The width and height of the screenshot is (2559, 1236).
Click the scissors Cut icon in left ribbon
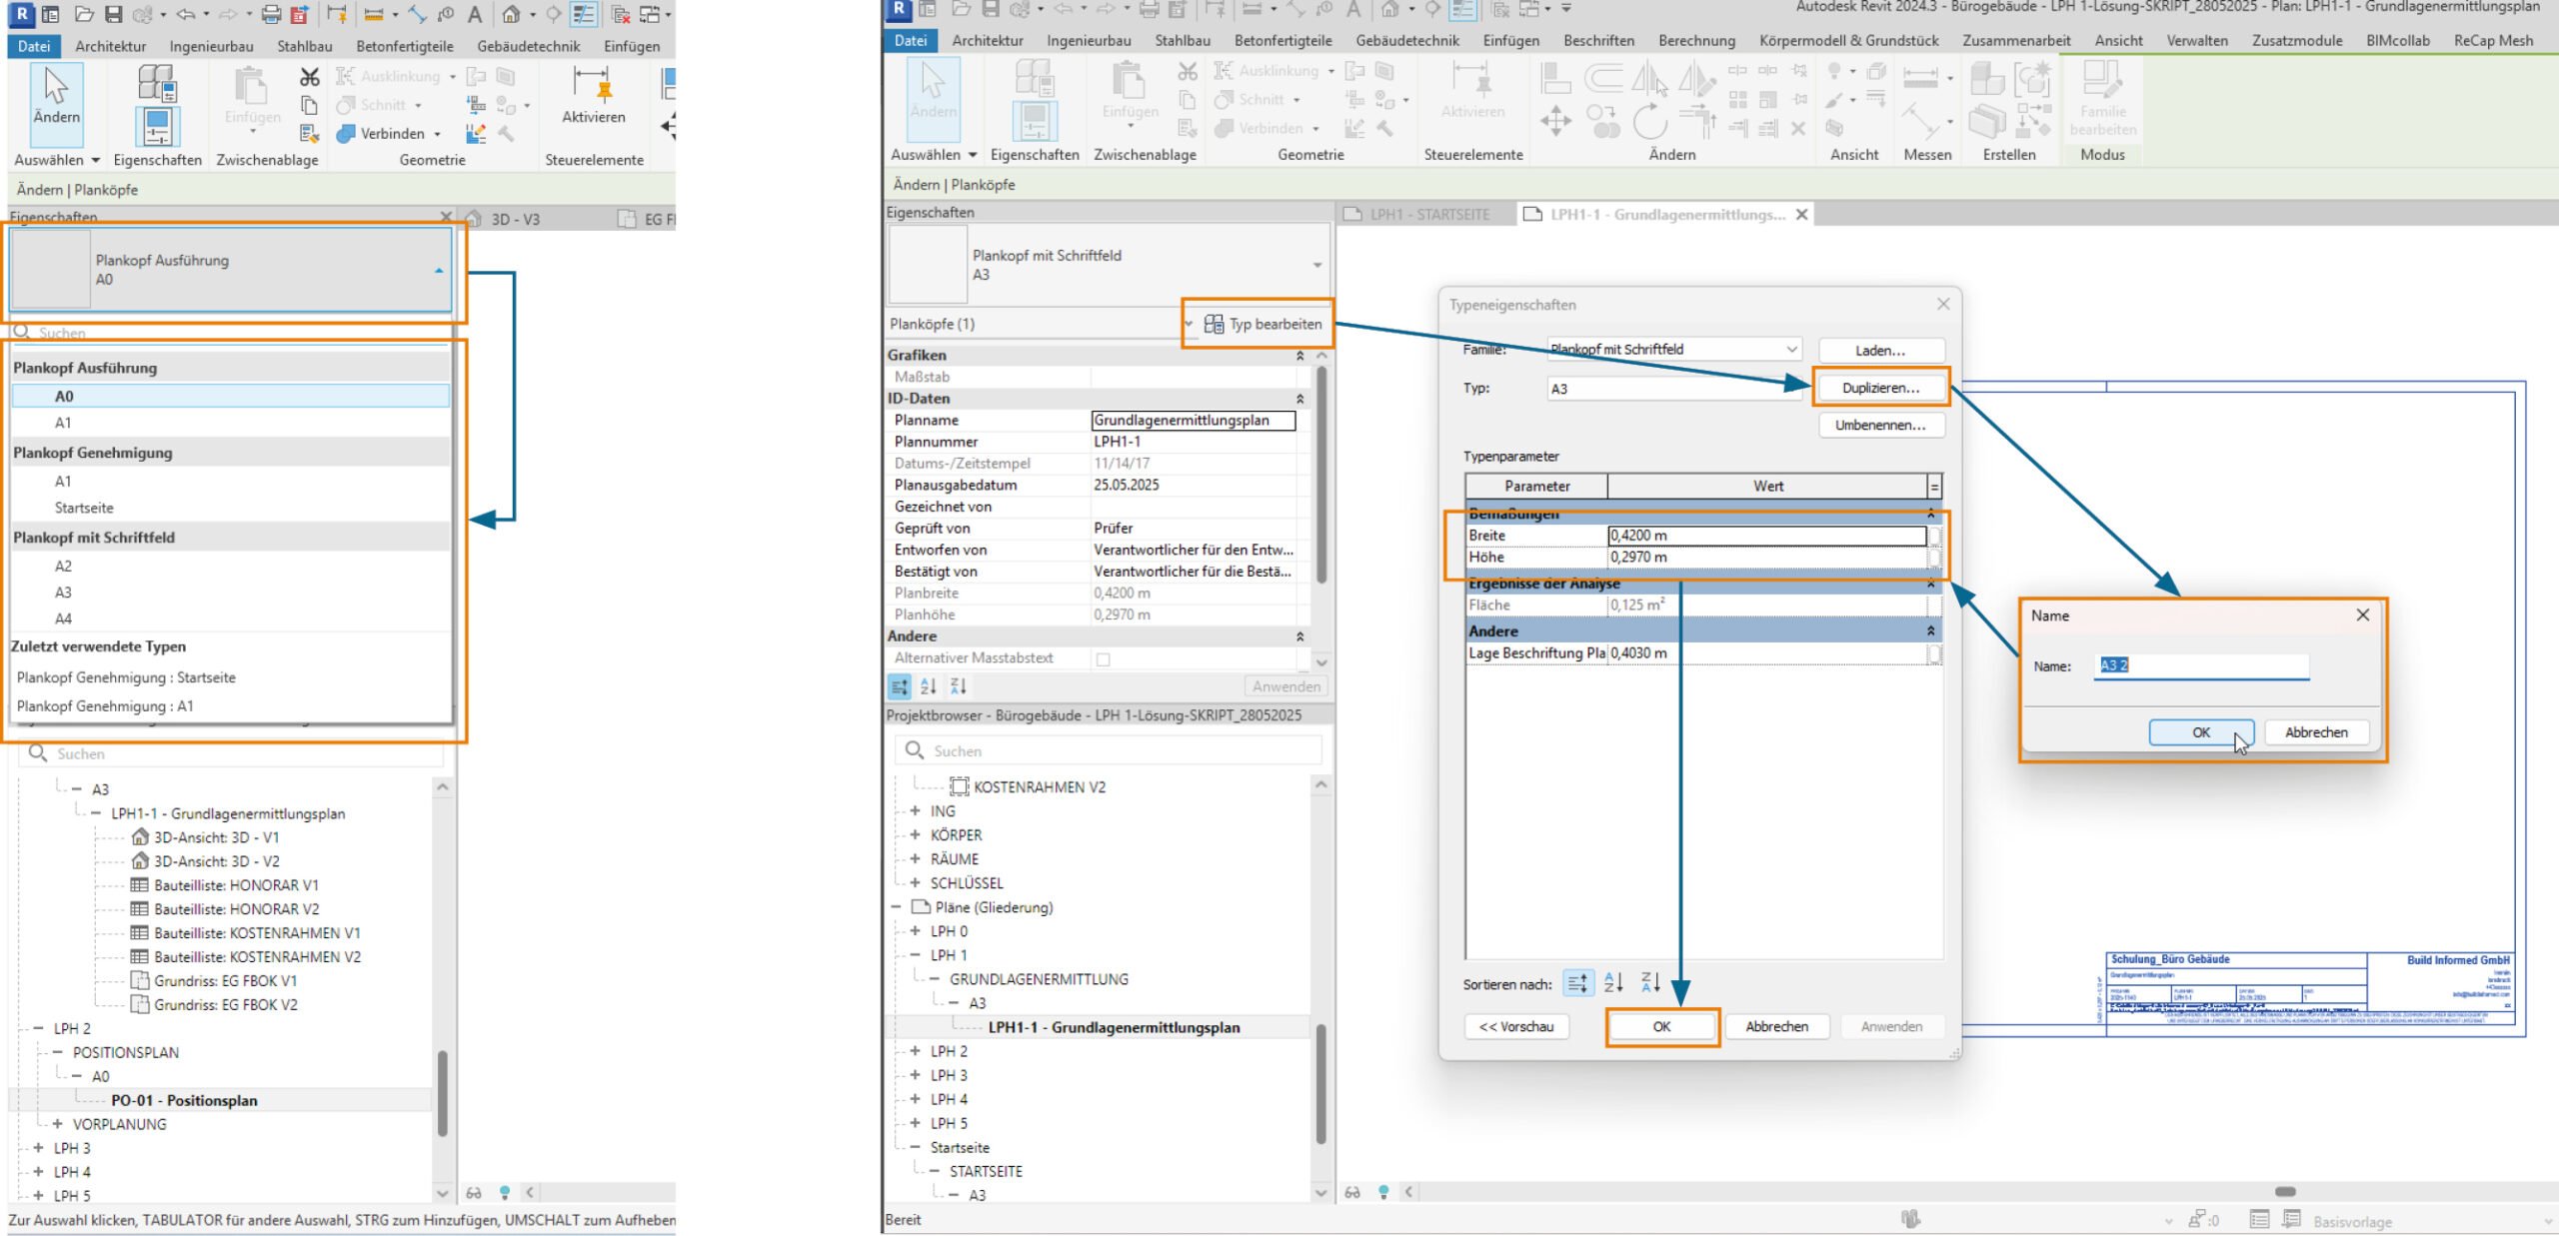(310, 77)
